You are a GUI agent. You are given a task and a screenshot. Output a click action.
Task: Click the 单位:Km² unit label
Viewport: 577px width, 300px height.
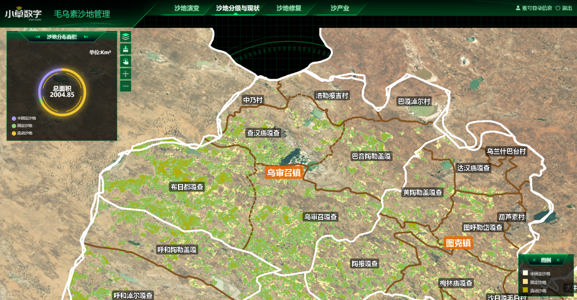[100, 52]
